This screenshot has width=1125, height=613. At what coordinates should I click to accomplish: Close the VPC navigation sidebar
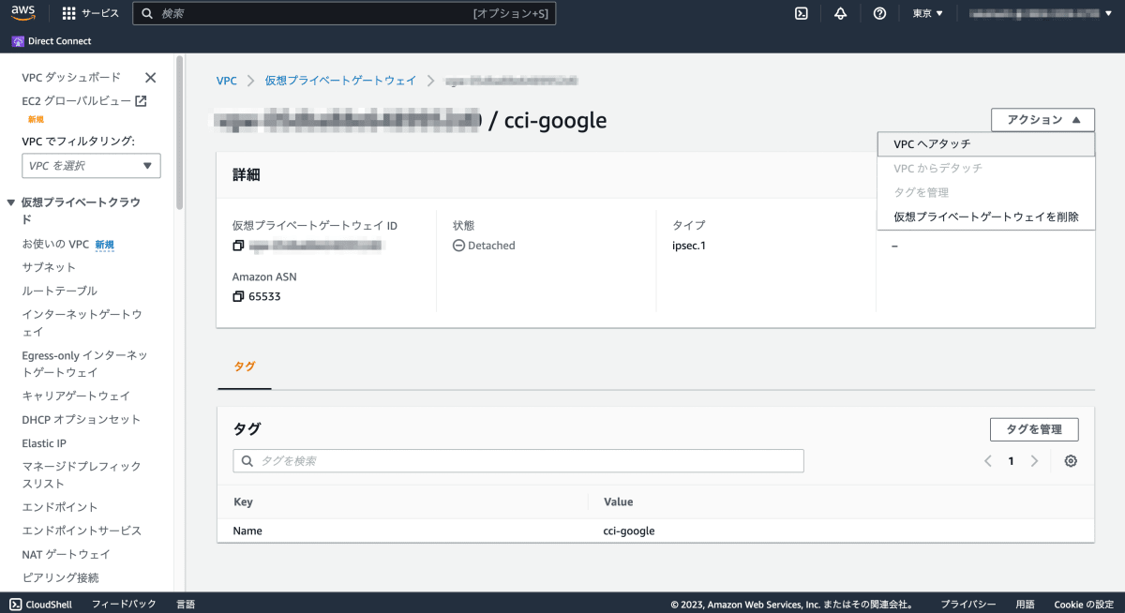click(150, 78)
